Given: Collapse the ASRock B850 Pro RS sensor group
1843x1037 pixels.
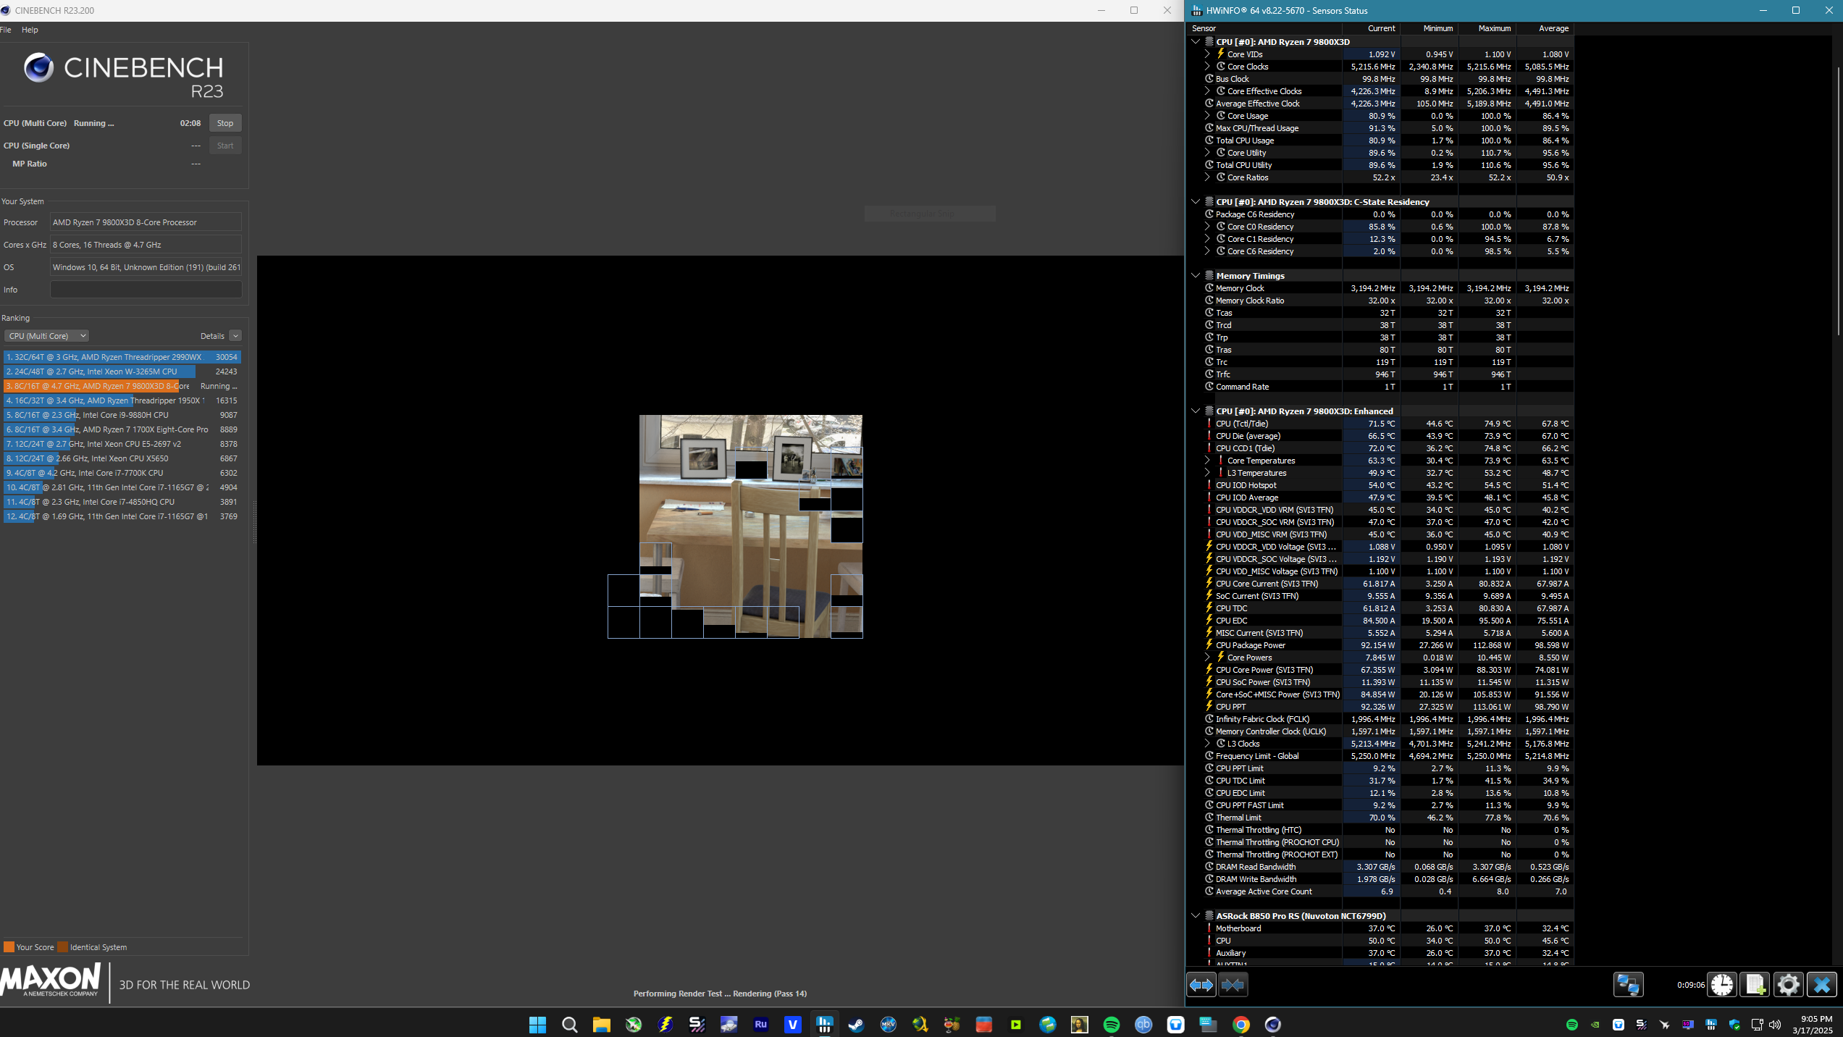Looking at the screenshot, I should coord(1196,916).
